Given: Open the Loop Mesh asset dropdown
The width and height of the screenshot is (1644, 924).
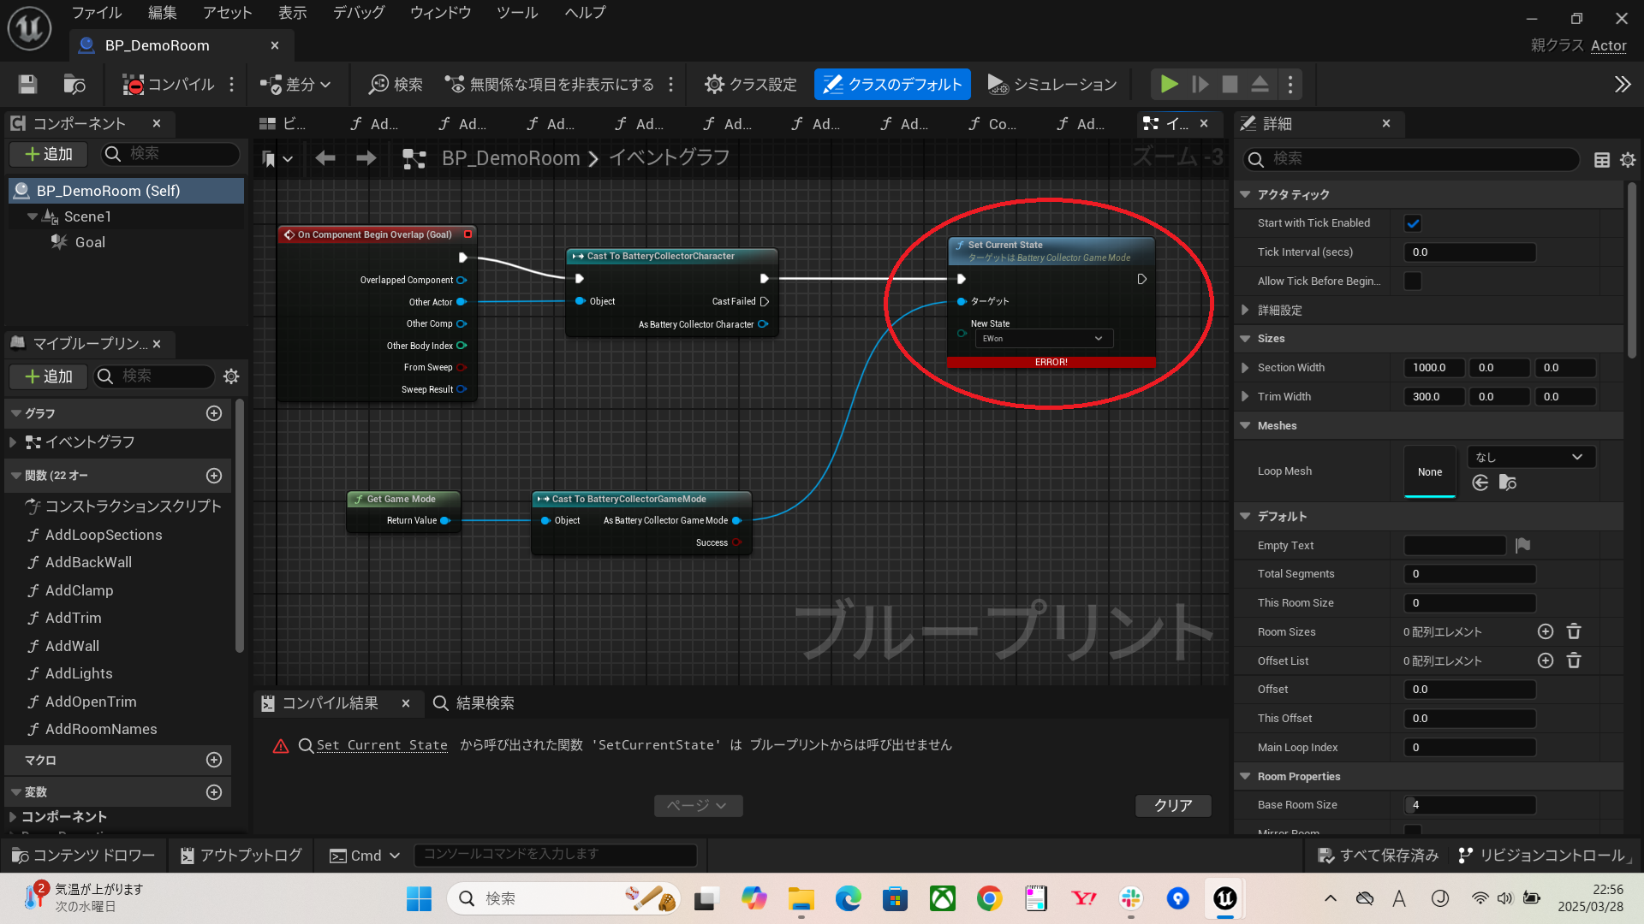Looking at the screenshot, I should [1531, 457].
